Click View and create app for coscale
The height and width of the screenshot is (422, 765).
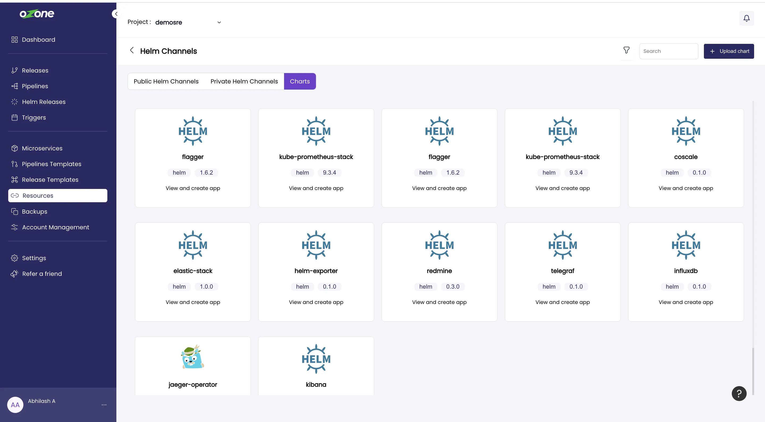pos(686,188)
